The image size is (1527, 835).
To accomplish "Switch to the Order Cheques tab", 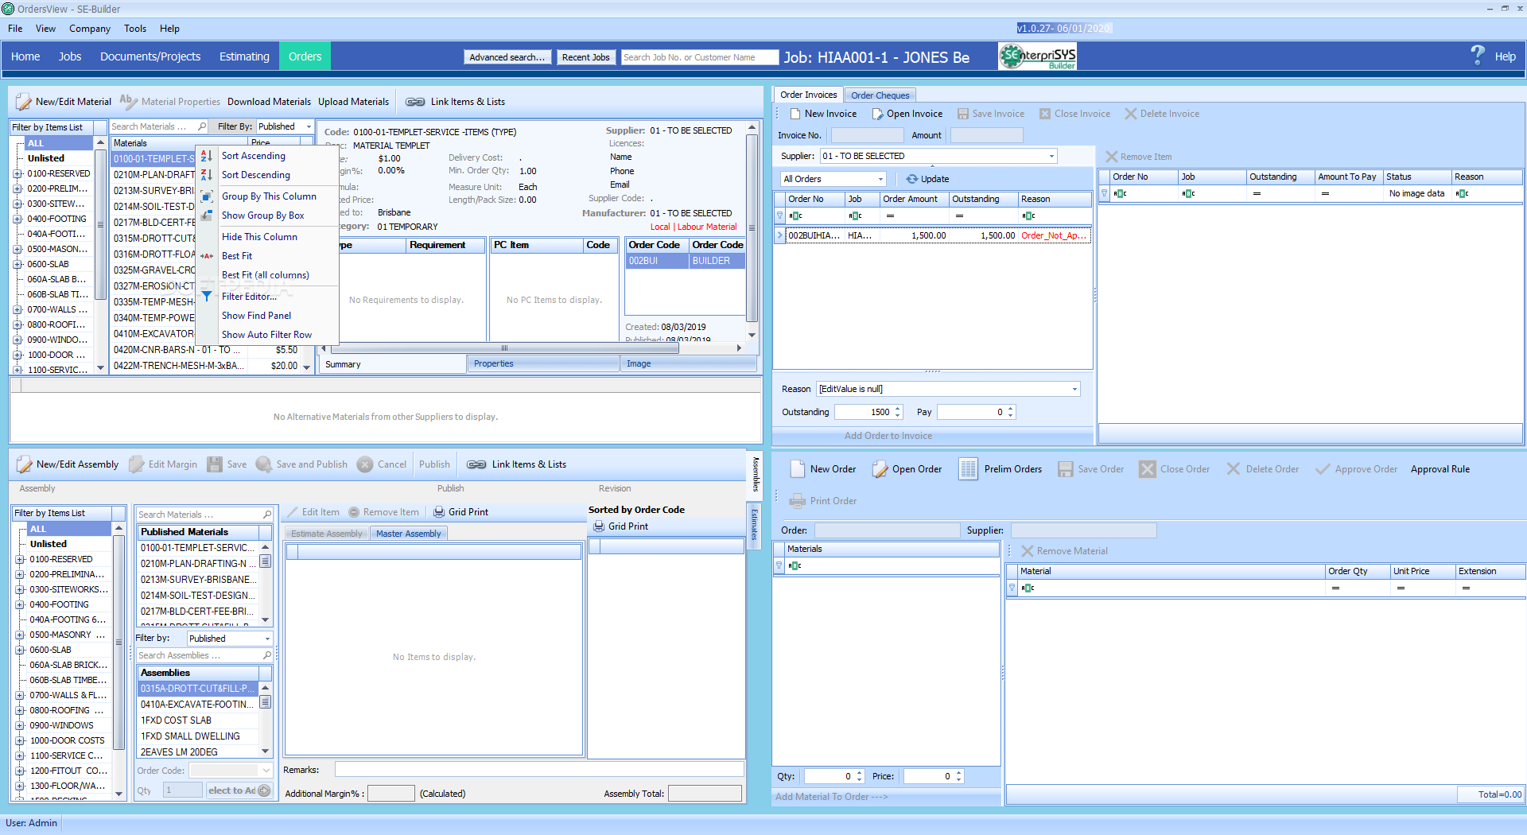I will [880, 95].
